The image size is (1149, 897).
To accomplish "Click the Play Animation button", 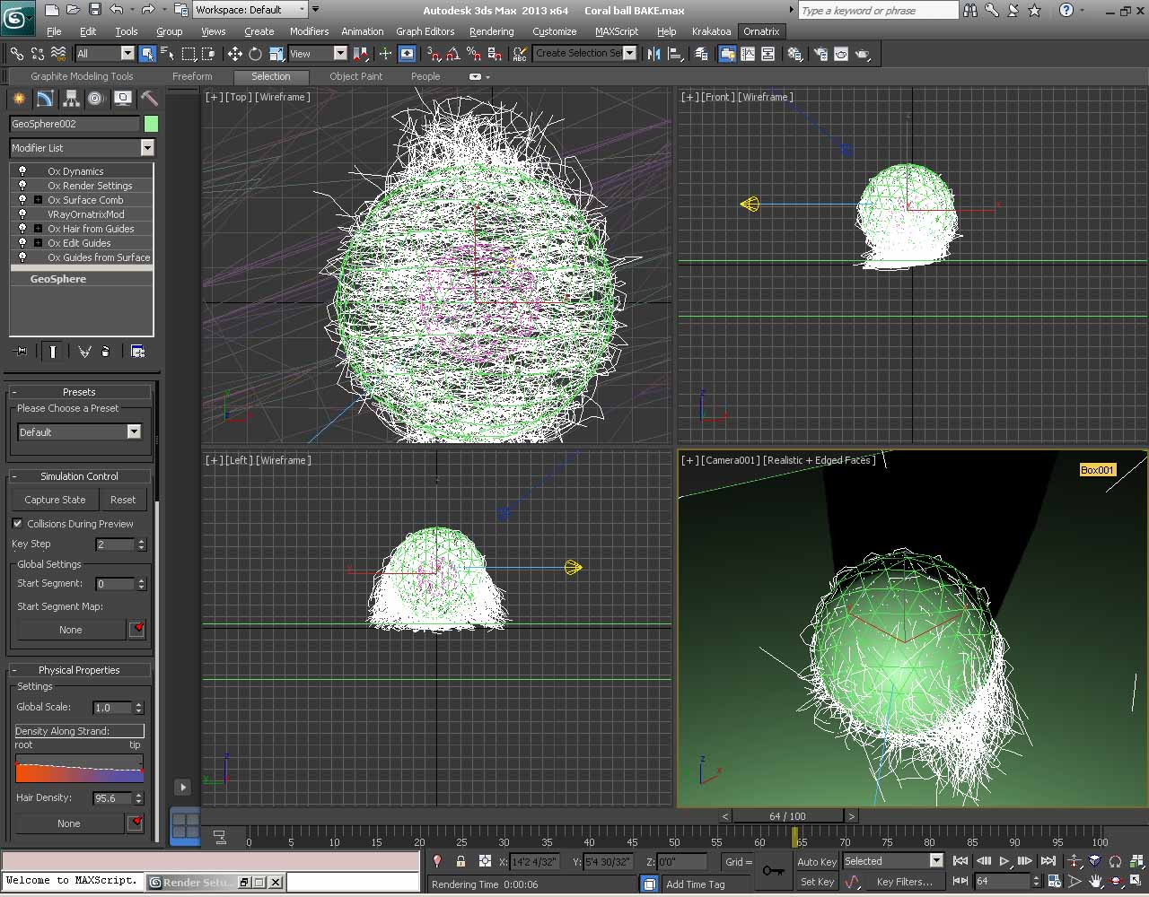I will (1004, 861).
